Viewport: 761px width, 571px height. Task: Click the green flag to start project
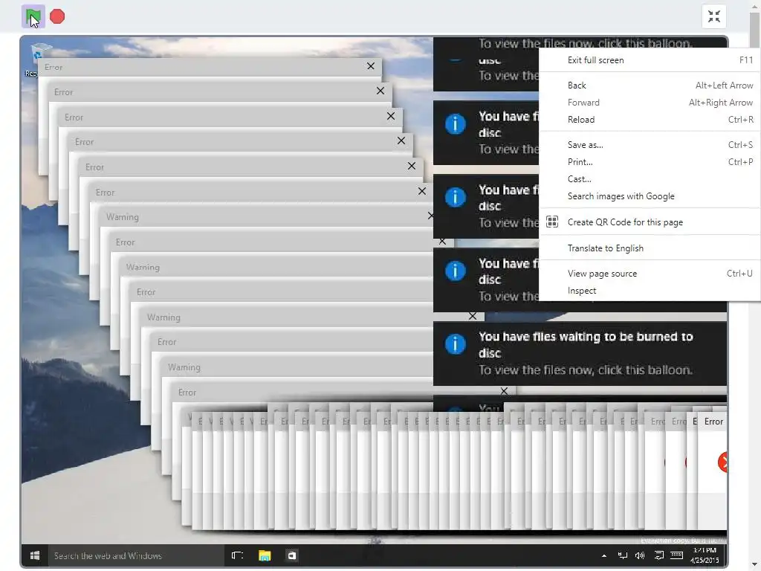pyautogui.click(x=33, y=17)
